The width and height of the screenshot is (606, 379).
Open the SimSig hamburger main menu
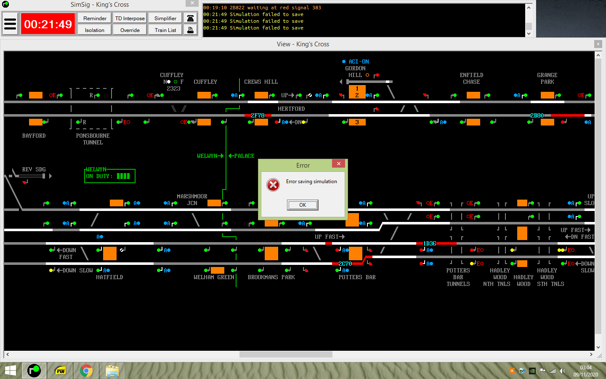tap(10, 24)
